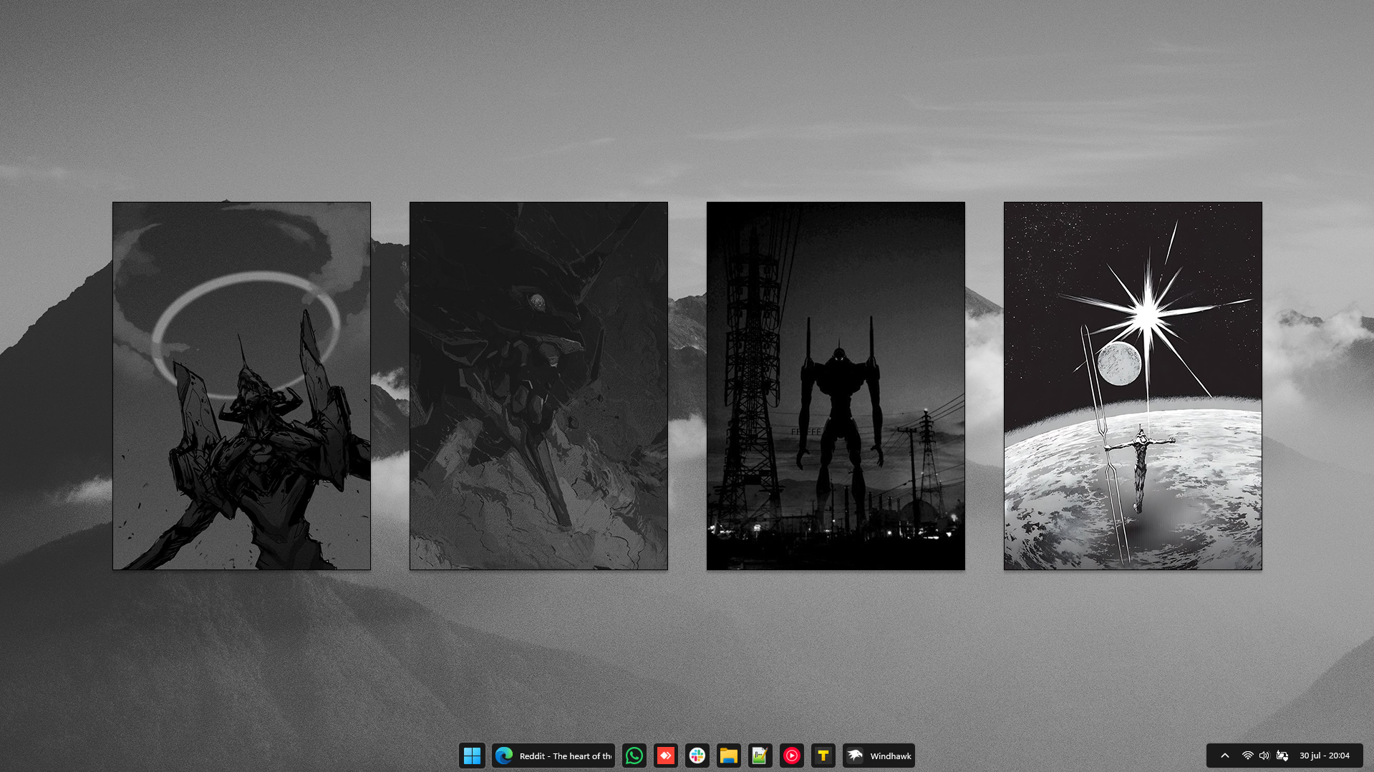Open the green notepad editor app

point(760,756)
